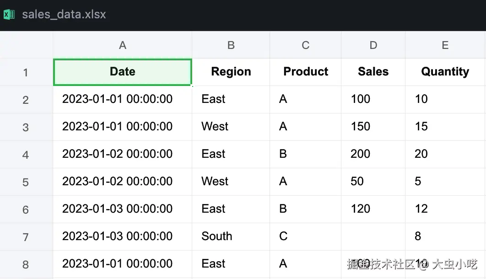Click the Excel file icon in title bar
Screen dimensions: 486x279
(x=9, y=15)
